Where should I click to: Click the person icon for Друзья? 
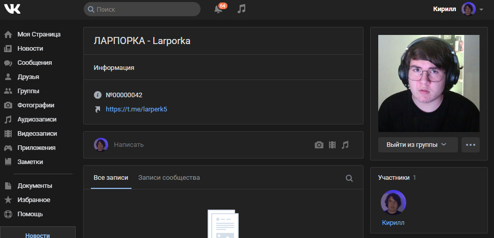(8, 77)
